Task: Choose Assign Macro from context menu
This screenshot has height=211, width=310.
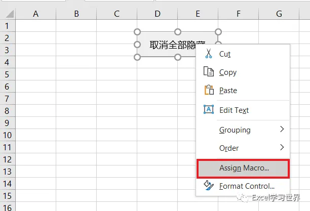Action: click(x=244, y=167)
